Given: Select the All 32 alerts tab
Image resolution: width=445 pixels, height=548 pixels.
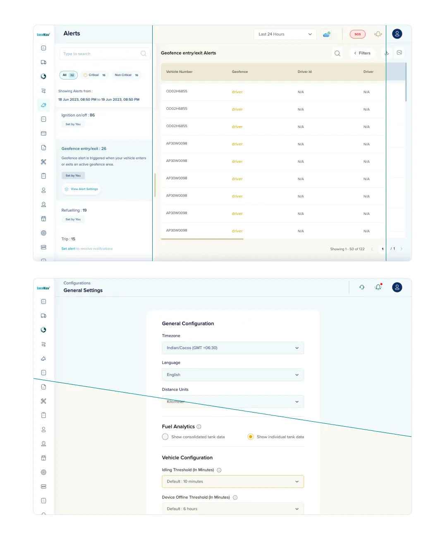Looking at the screenshot, I should pyautogui.click(x=69, y=75).
